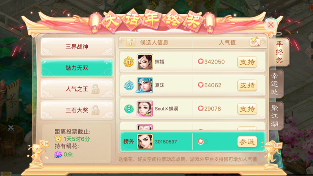Switch to the 聚江湖 side tab
The height and width of the screenshot is (176, 313).
[x=276, y=116]
